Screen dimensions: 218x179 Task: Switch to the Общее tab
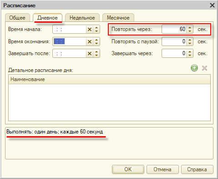point(17,18)
